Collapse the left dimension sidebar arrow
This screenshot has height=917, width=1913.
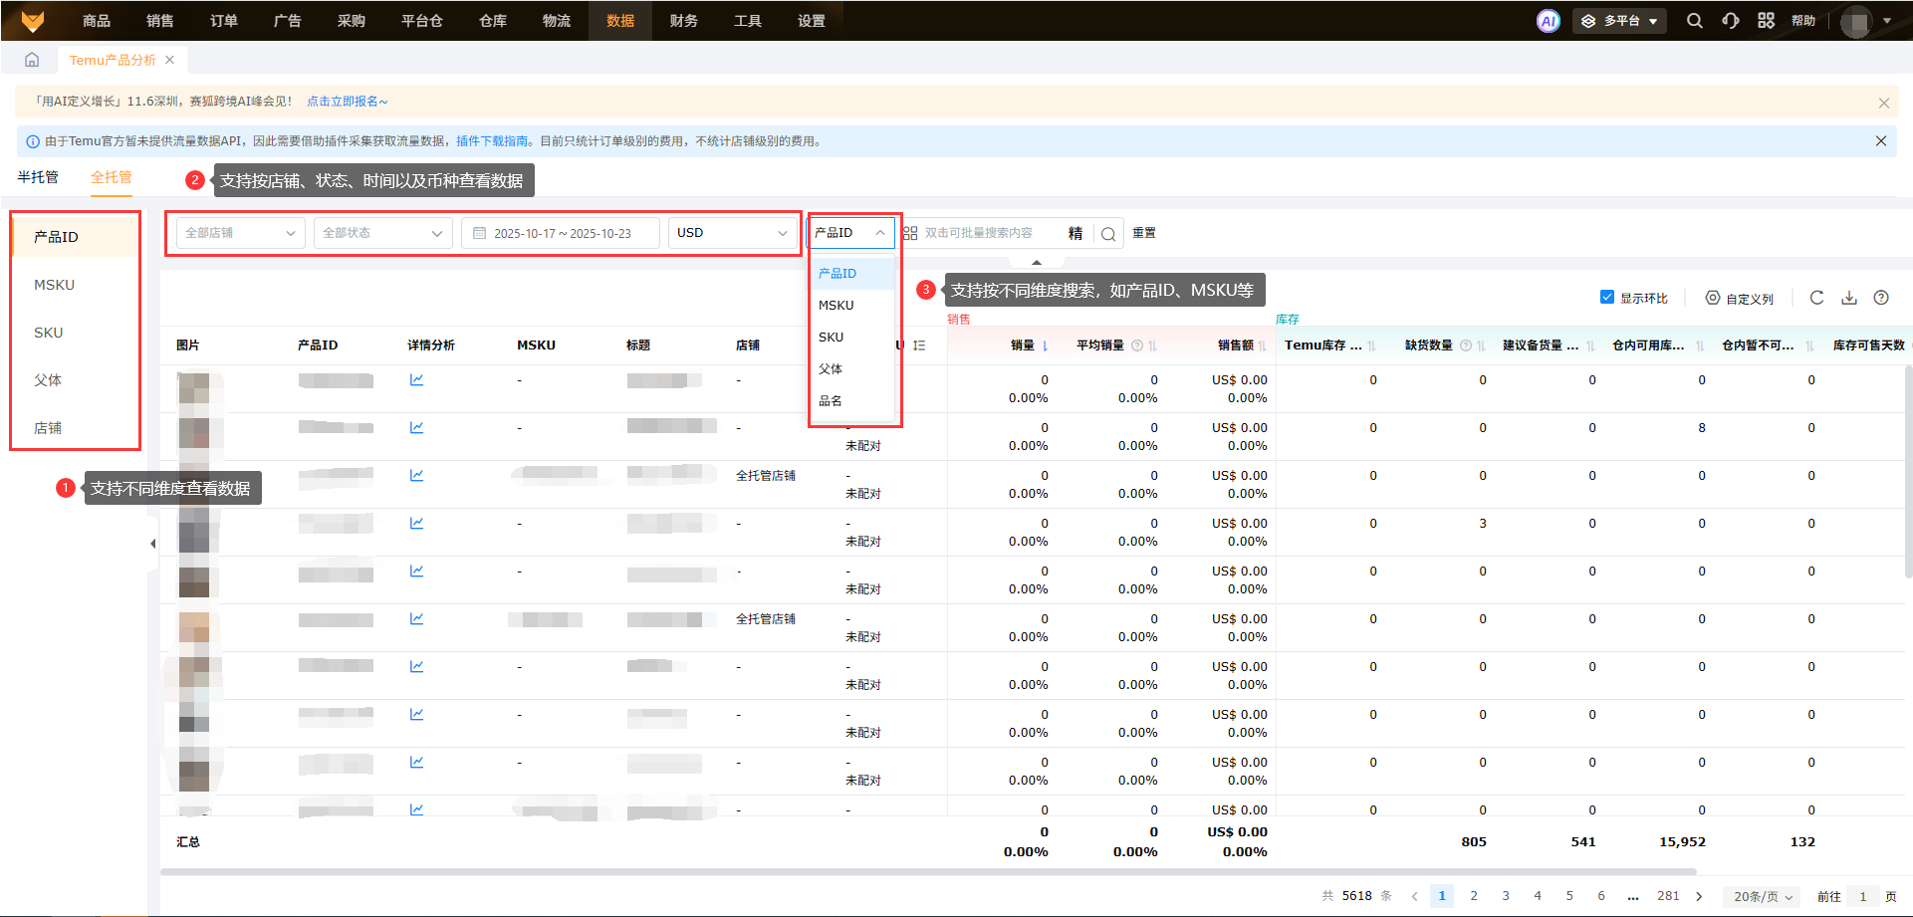tap(152, 544)
